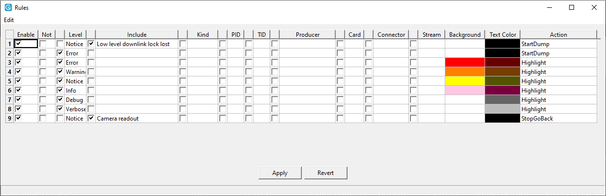Click the Warning level cell
The width and height of the screenshot is (606, 196).
point(75,72)
